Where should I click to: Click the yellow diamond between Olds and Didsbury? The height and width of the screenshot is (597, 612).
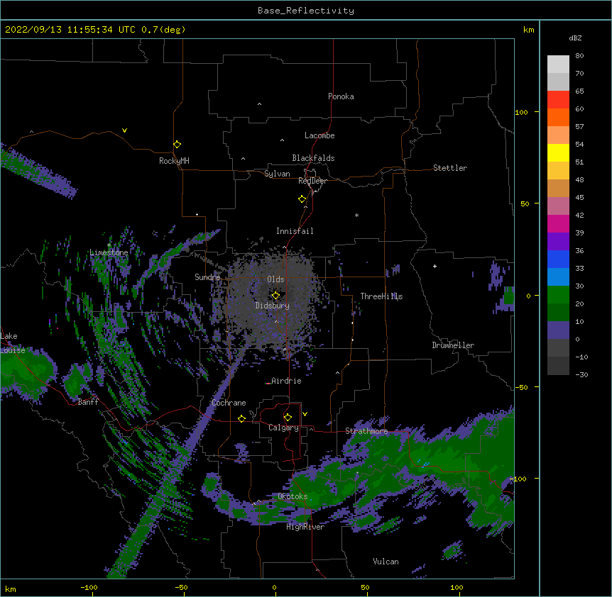coord(275,295)
